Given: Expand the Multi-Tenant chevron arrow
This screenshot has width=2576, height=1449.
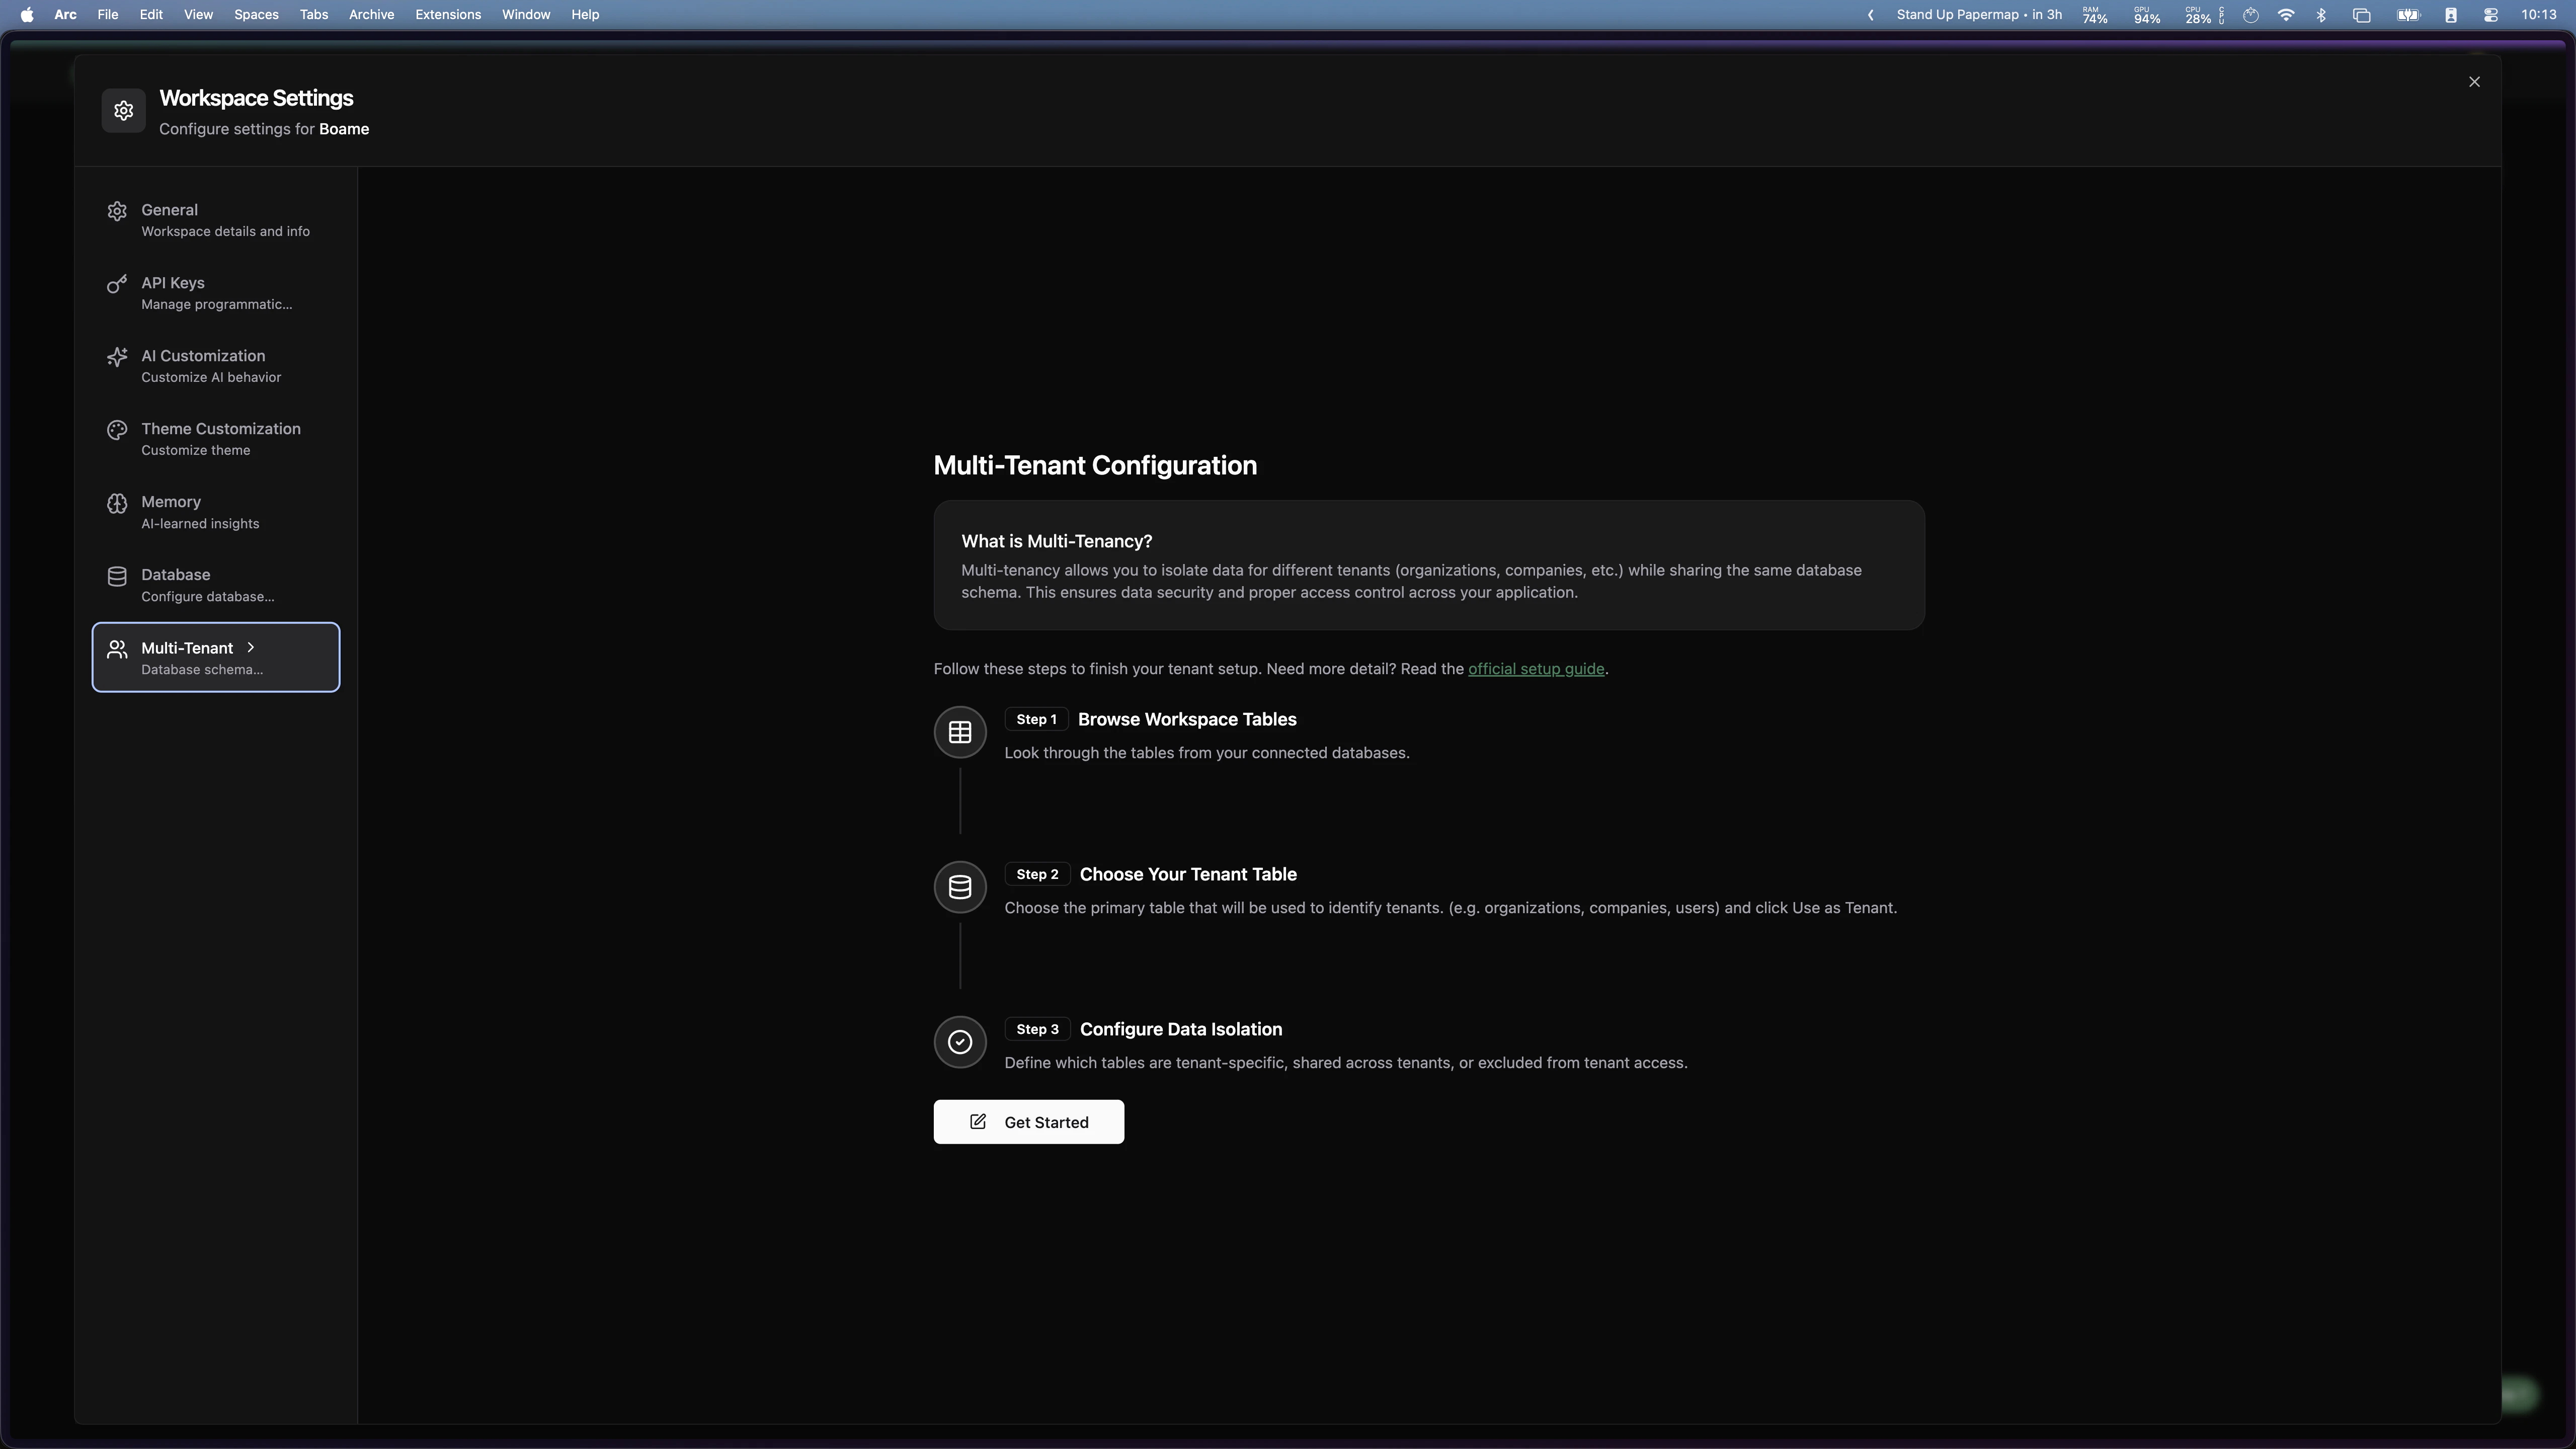Looking at the screenshot, I should click(x=250, y=647).
